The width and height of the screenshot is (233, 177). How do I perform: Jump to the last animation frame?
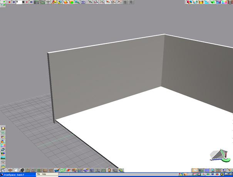tap(31, 2)
